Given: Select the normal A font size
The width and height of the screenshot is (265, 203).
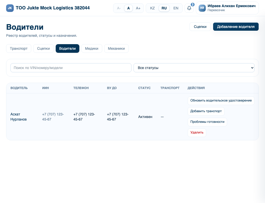Looking at the screenshot, I should point(128,8).
